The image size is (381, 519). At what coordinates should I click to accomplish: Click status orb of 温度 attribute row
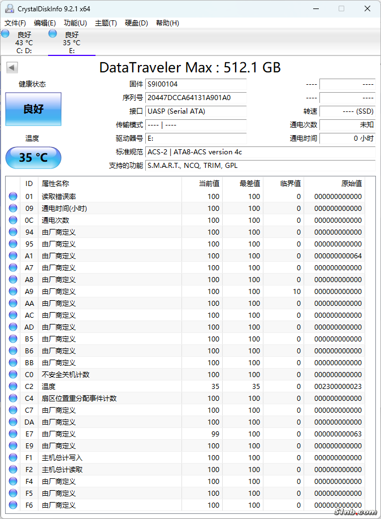pyautogui.click(x=13, y=387)
